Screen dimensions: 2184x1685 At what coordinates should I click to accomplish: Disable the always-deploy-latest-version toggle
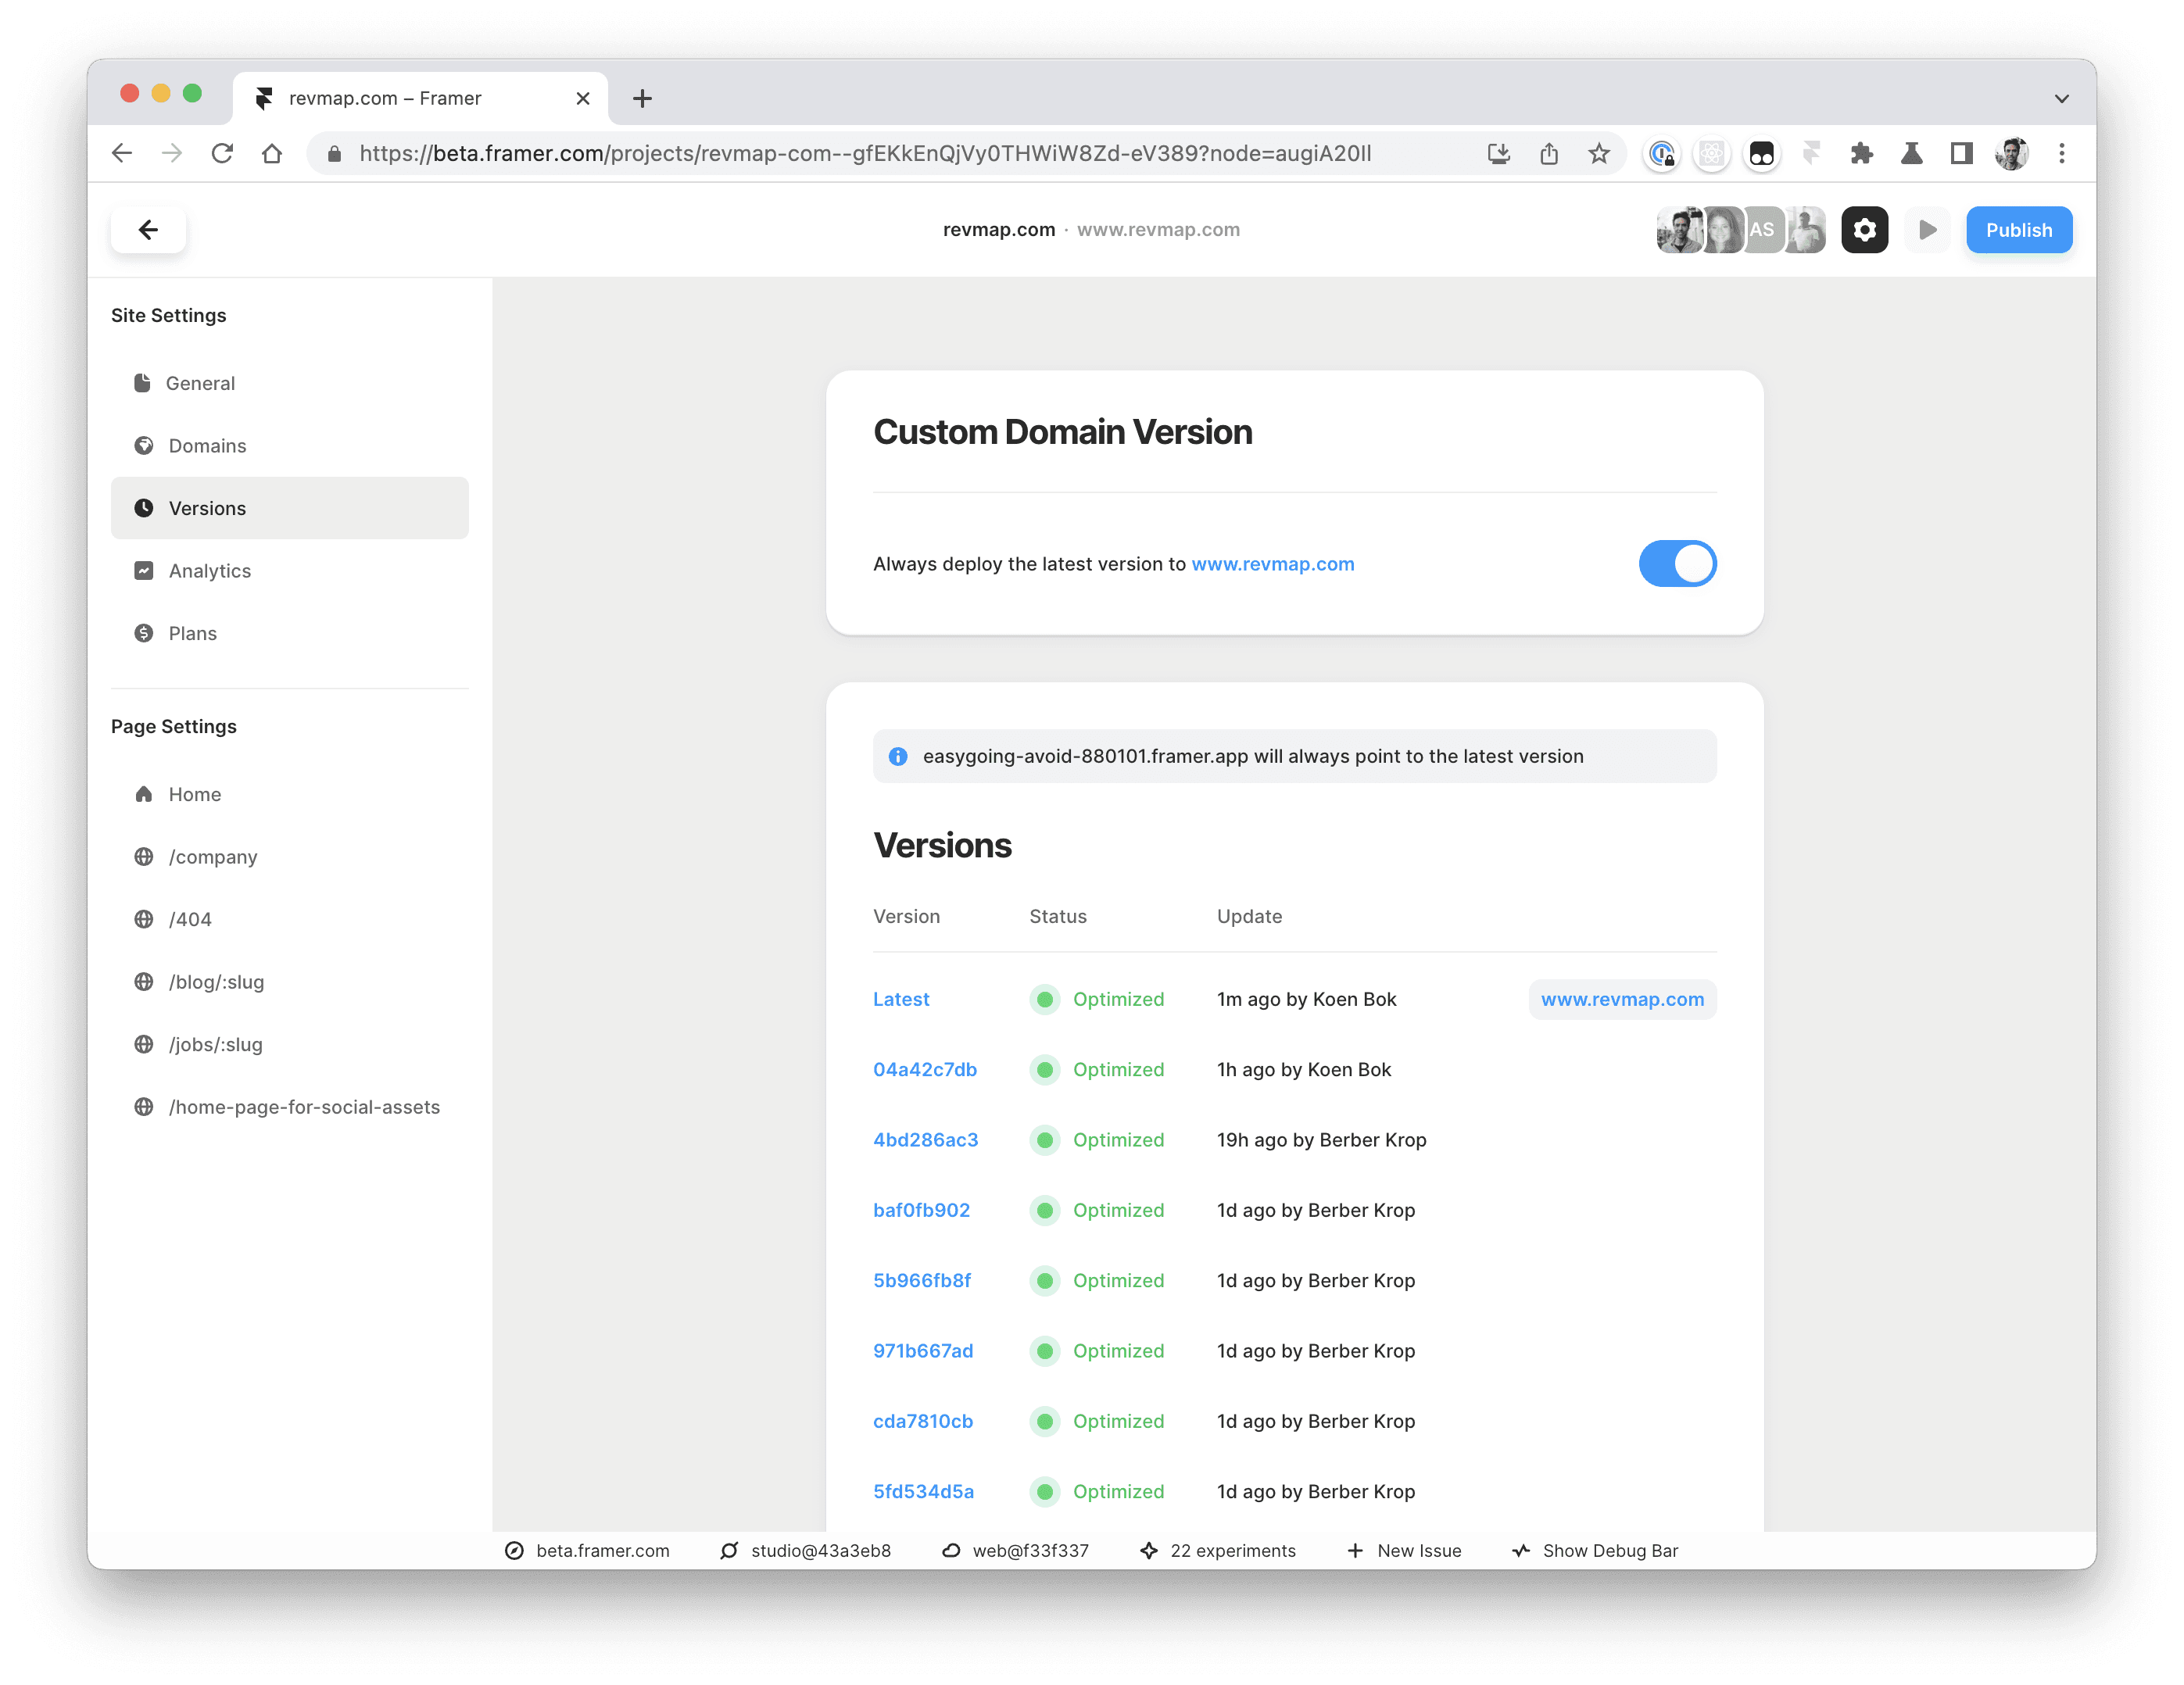tap(1677, 564)
